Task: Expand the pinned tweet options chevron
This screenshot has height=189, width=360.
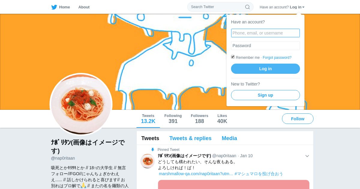Action: (307, 156)
